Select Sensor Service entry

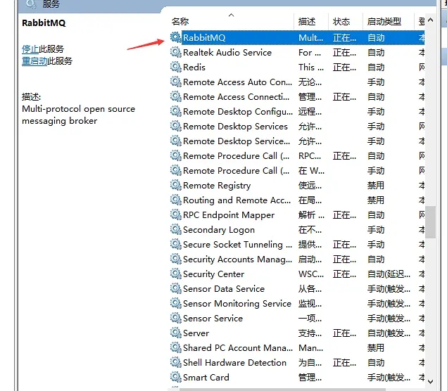[213, 319]
